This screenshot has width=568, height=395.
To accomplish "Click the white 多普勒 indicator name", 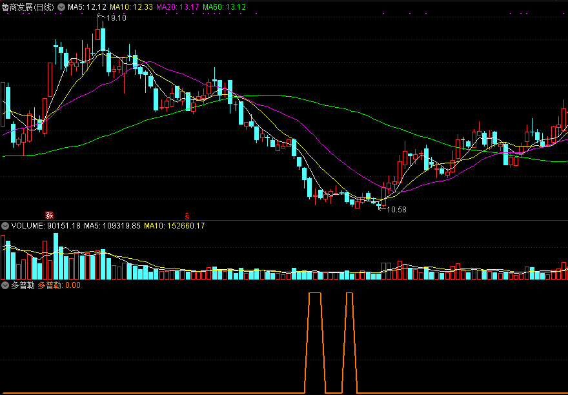I will click(23, 285).
